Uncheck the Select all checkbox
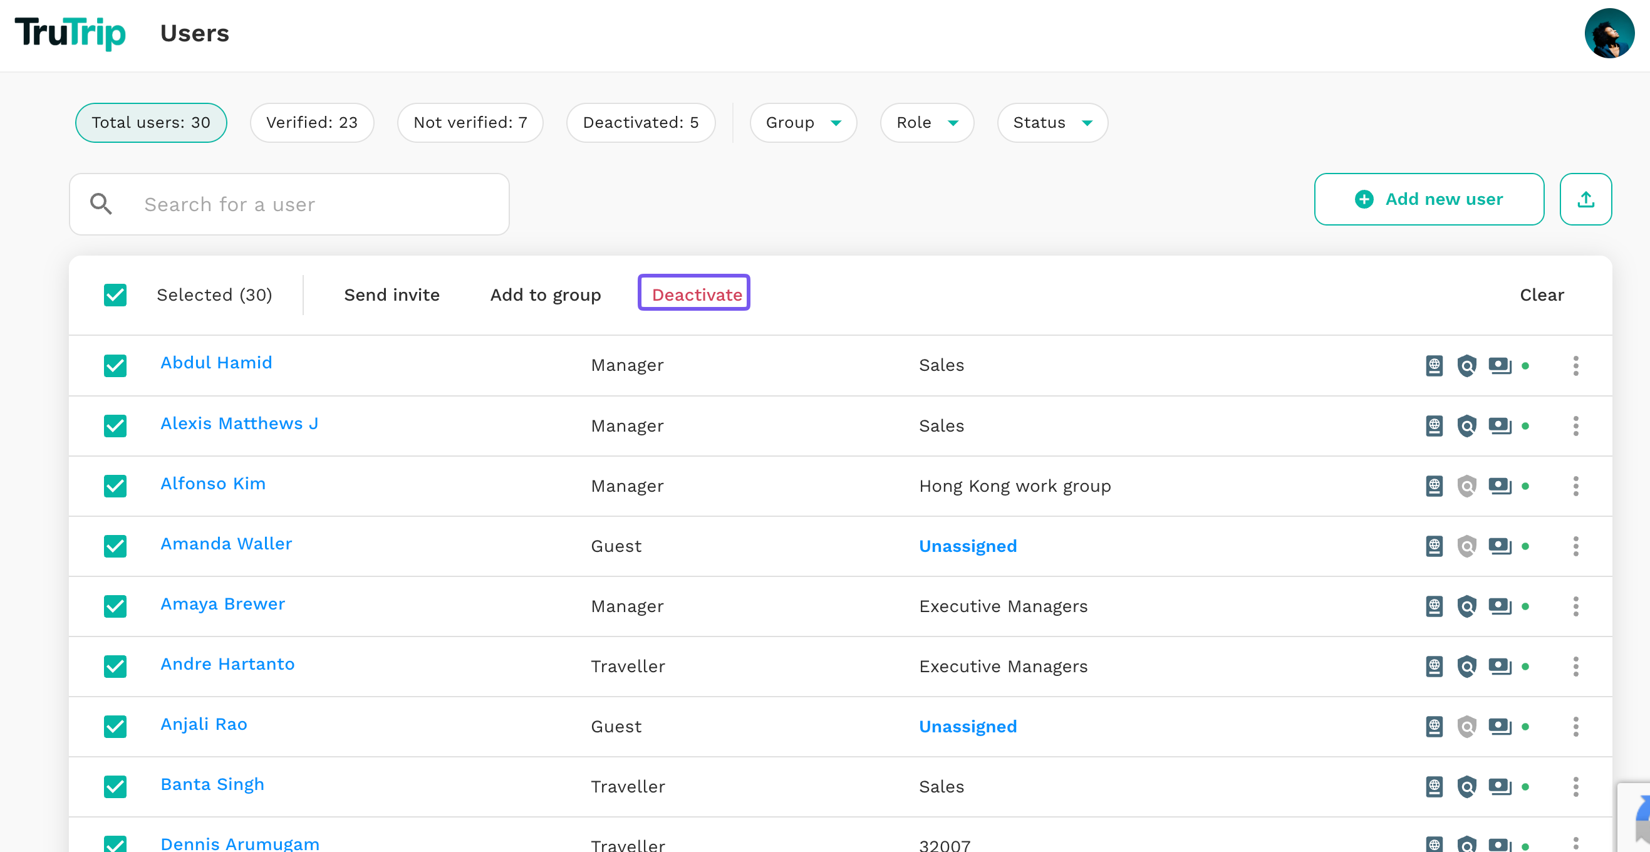Image resolution: width=1650 pixels, height=852 pixels. 115,295
